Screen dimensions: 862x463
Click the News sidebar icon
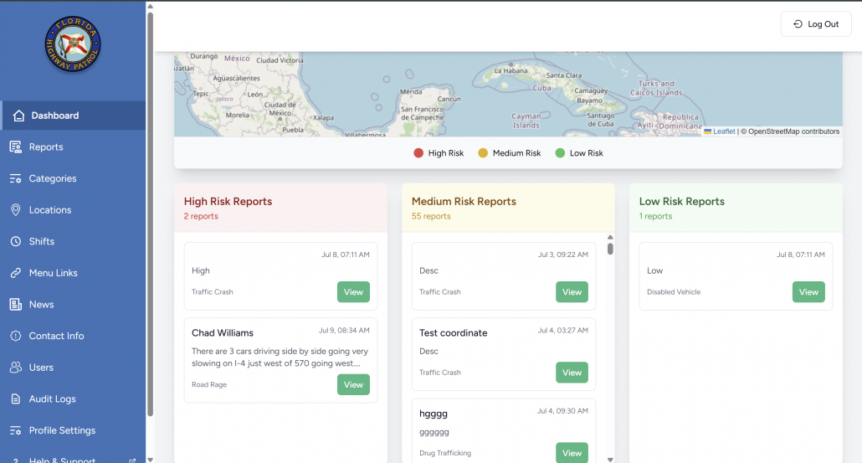15,305
